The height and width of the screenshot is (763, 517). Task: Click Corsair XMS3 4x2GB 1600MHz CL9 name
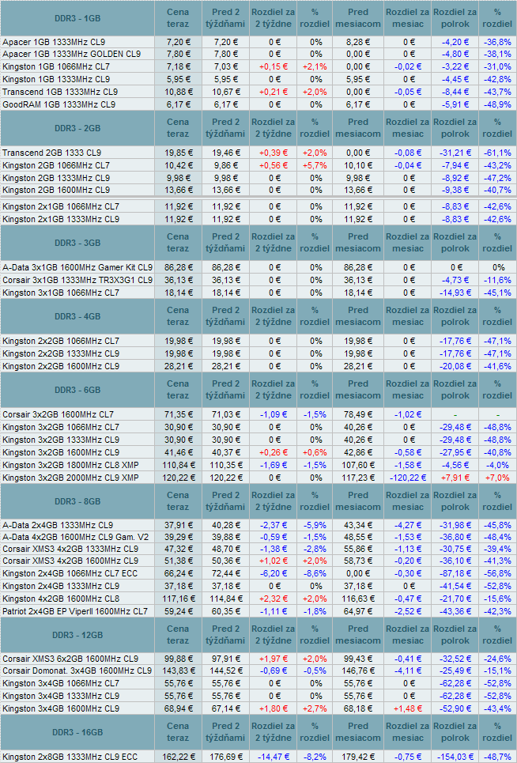point(70,561)
